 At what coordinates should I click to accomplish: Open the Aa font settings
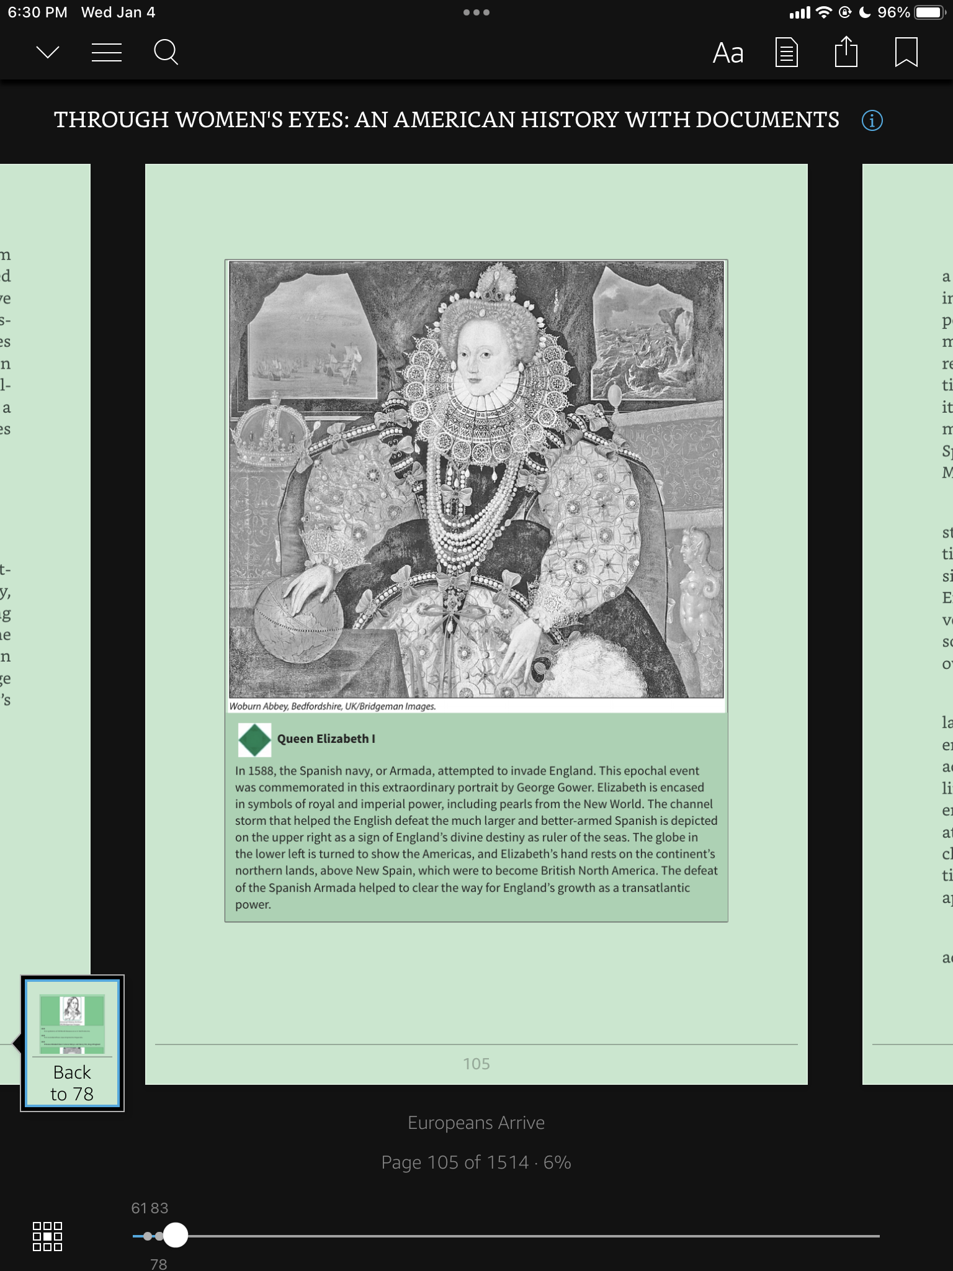pyautogui.click(x=728, y=53)
